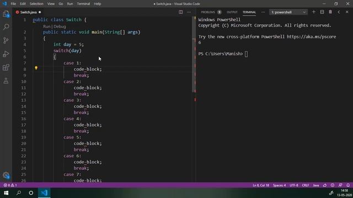Screen dimensions: 353x198
Task: Click class name 'Switch' on line 1
Action: click(73, 20)
